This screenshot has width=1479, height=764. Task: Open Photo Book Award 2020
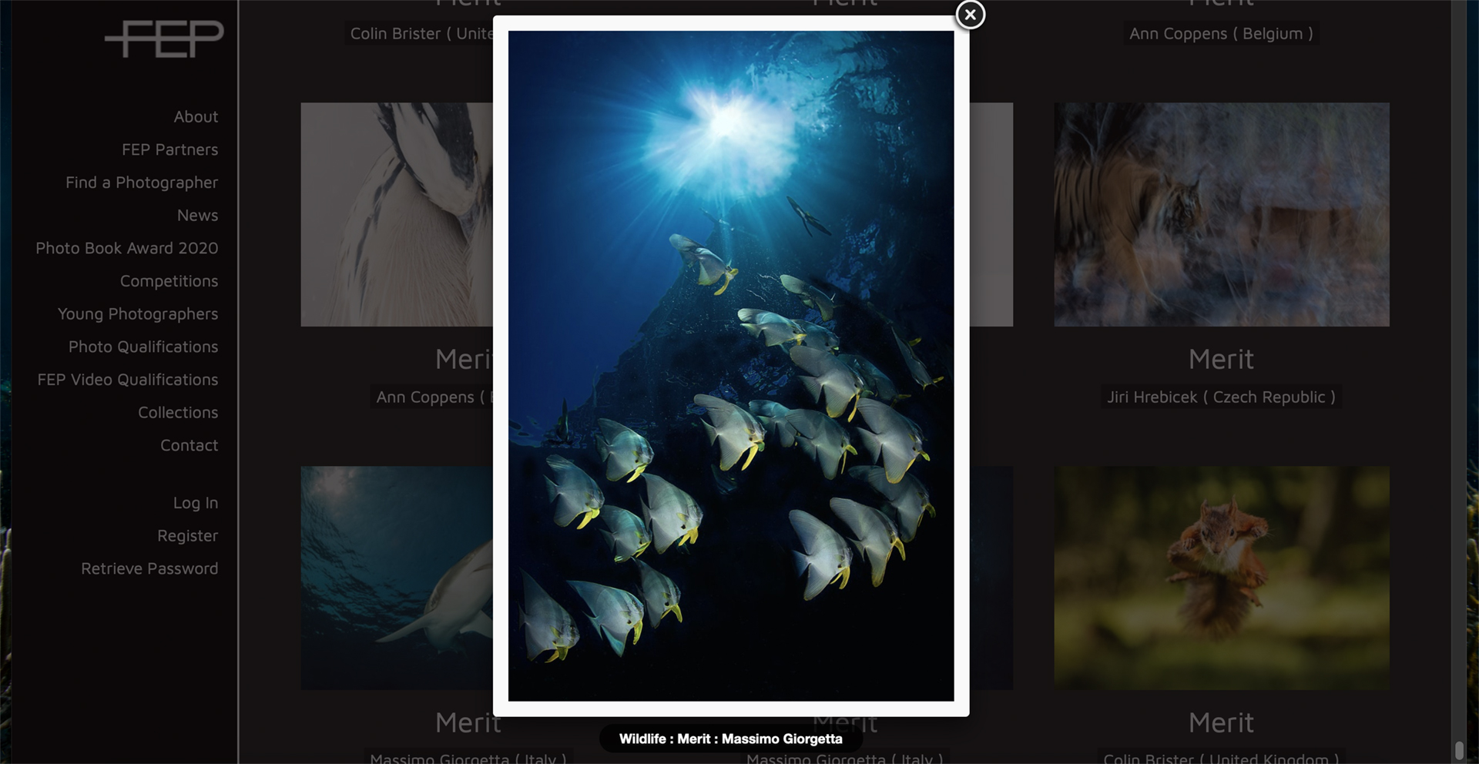click(x=127, y=248)
